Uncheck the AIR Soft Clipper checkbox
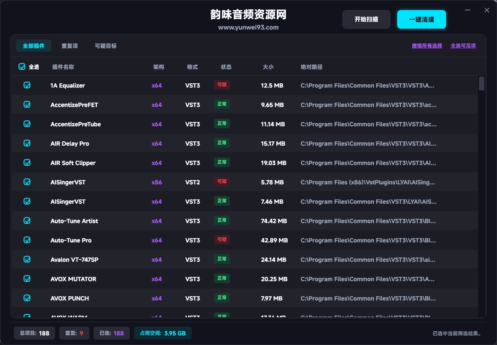Image resolution: width=497 pixels, height=345 pixels. pyautogui.click(x=27, y=162)
